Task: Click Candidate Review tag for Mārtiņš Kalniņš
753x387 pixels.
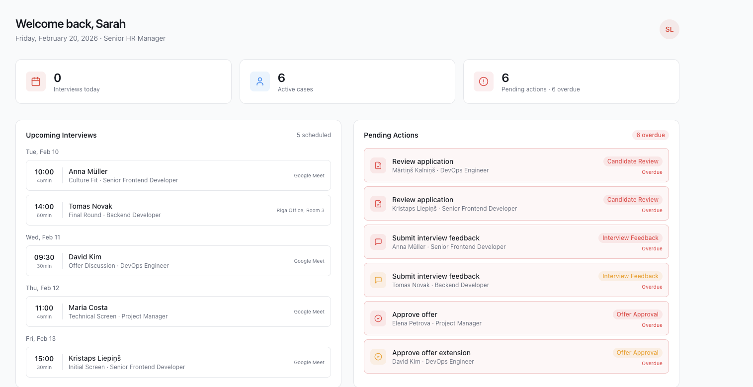Action: (633, 161)
